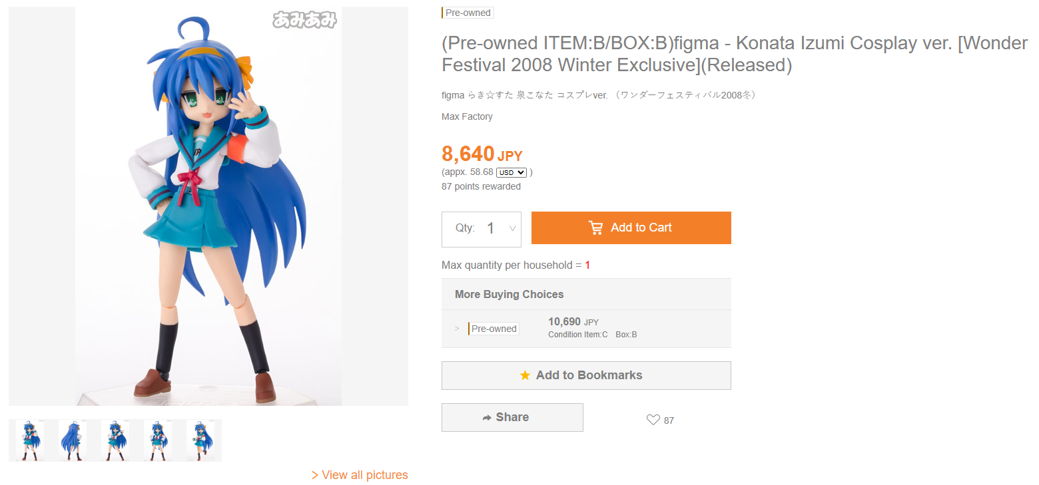Click the AmiAmi watermark logo on the main image
1039x485 pixels.
pyautogui.click(x=304, y=20)
